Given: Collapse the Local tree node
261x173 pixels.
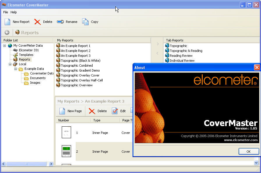Looking at the screenshot, I should [x=10, y=64].
